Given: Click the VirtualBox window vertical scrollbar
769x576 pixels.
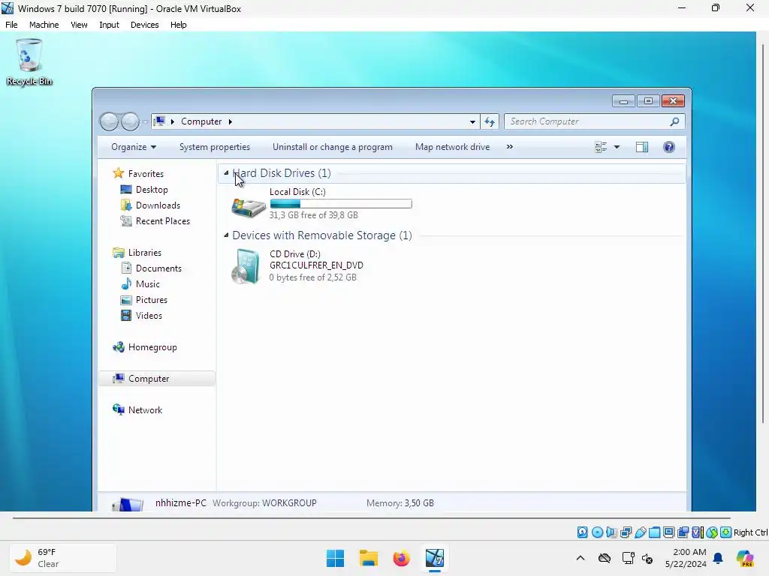Looking at the screenshot, I should coord(763,234).
